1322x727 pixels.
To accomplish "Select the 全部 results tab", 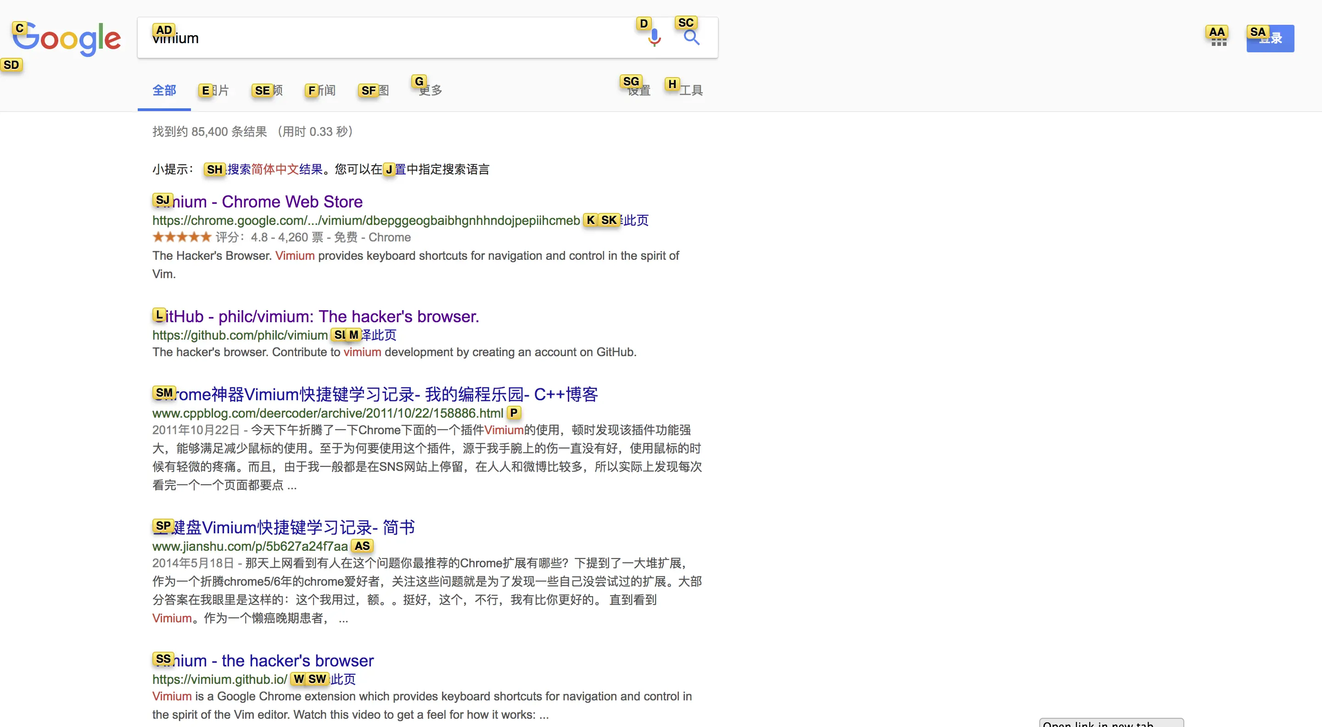I will [164, 90].
